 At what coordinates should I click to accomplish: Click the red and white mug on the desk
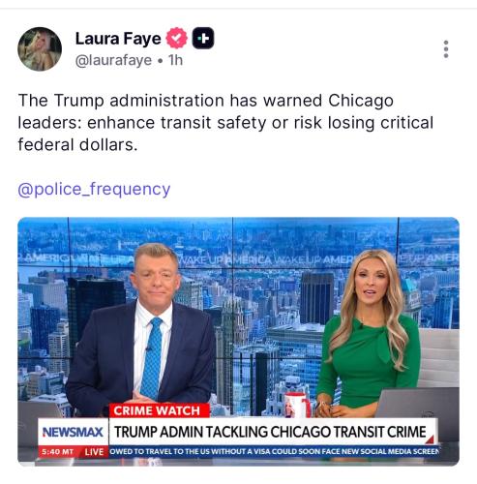coord(296,405)
